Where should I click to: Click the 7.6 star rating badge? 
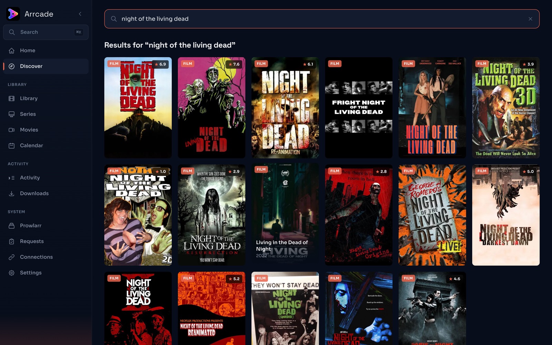click(234, 64)
